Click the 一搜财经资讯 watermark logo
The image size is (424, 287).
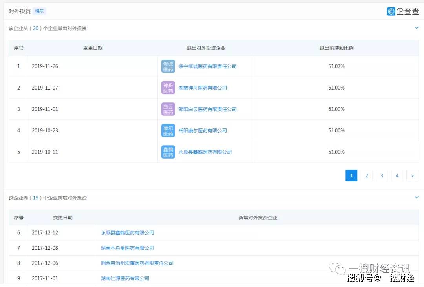(338, 268)
